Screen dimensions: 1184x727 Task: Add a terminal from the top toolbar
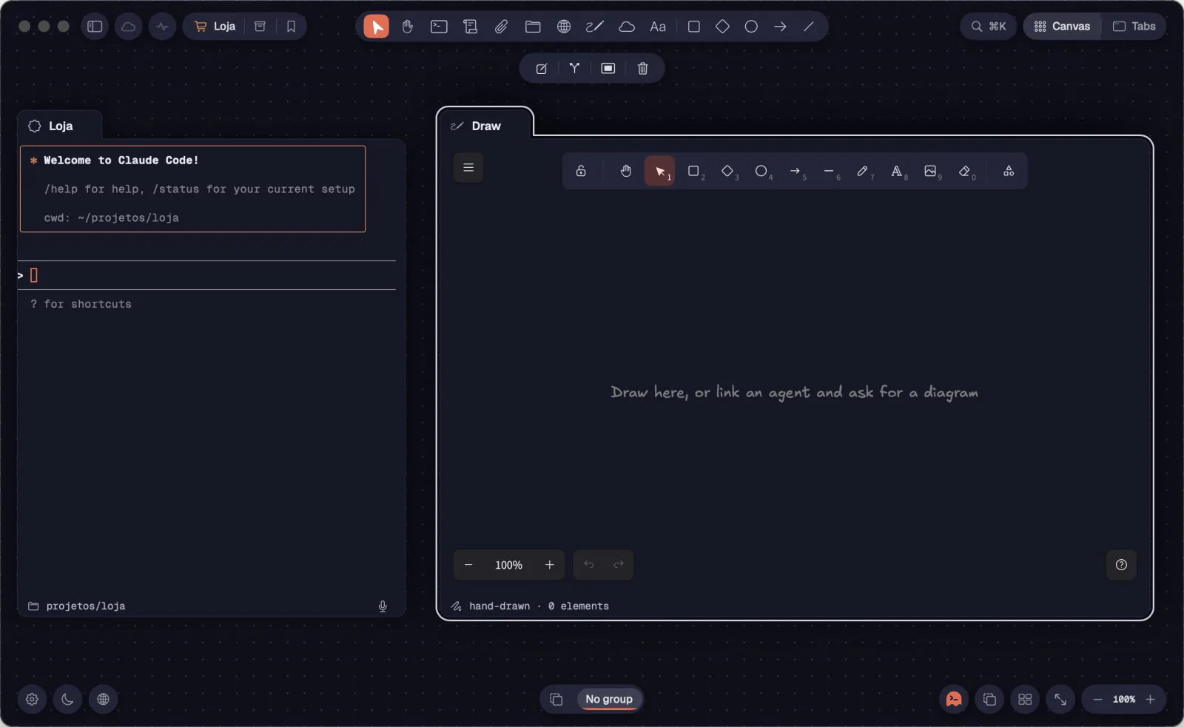click(x=439, y=27)
